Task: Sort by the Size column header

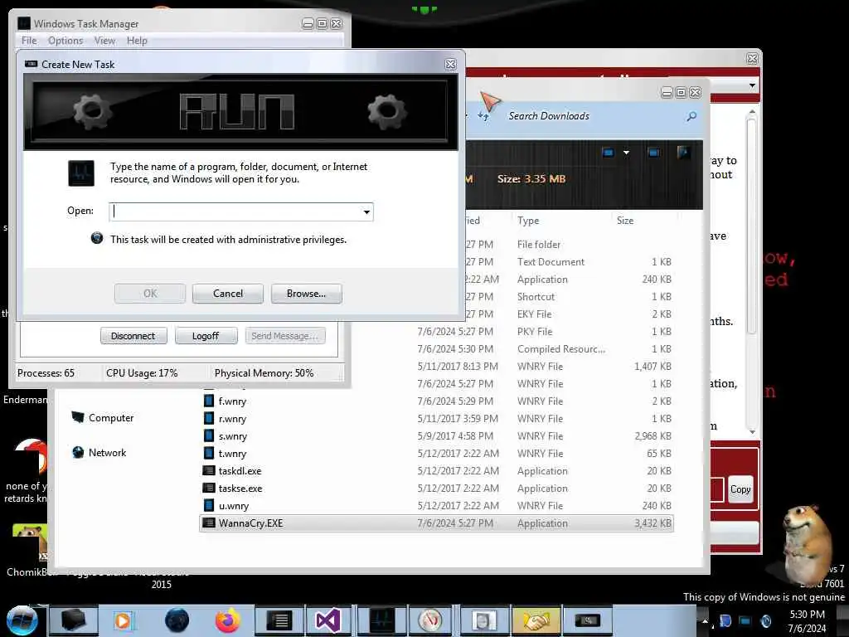Action: 625,221
